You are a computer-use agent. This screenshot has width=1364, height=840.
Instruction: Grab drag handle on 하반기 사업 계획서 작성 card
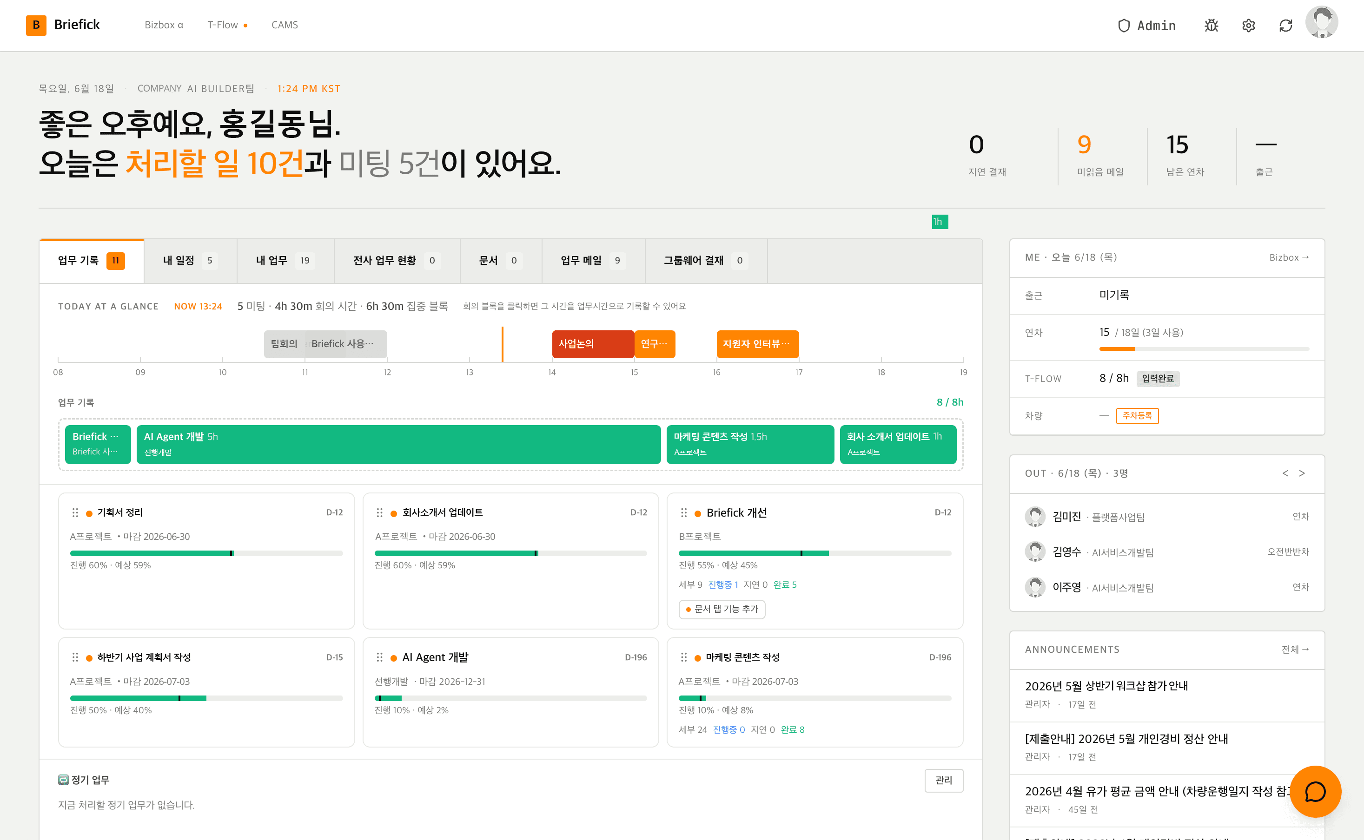tap(75, 657)
